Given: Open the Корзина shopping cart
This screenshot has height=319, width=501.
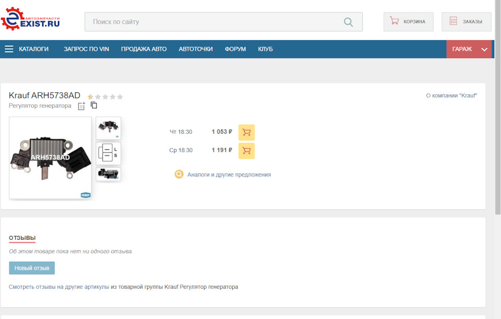Looking at the screenshot, I should (x=408, y=22).
